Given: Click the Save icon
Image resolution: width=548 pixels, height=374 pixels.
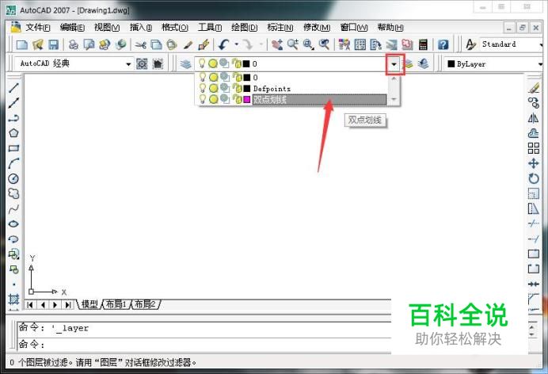Looking at the screenshot, I should tap(53, 44).
